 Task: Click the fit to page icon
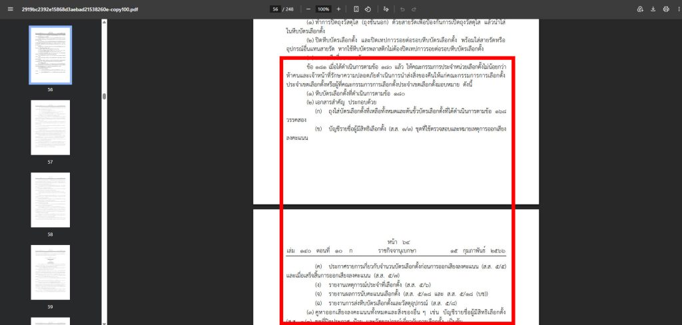[x=356, y=9]
